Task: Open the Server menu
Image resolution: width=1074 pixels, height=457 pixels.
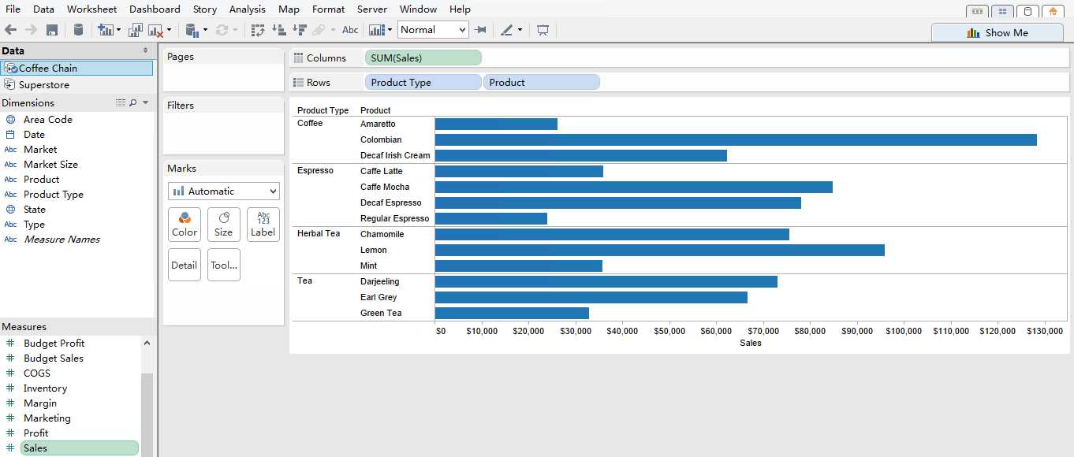Action: tap(371, 9)
